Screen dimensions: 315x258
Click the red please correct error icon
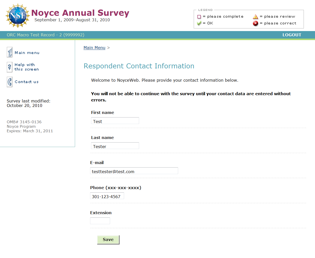255,23
